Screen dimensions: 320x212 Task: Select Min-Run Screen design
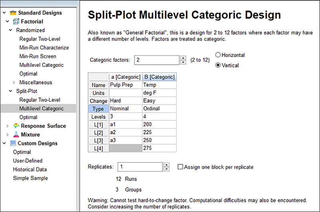pos(38,56)
